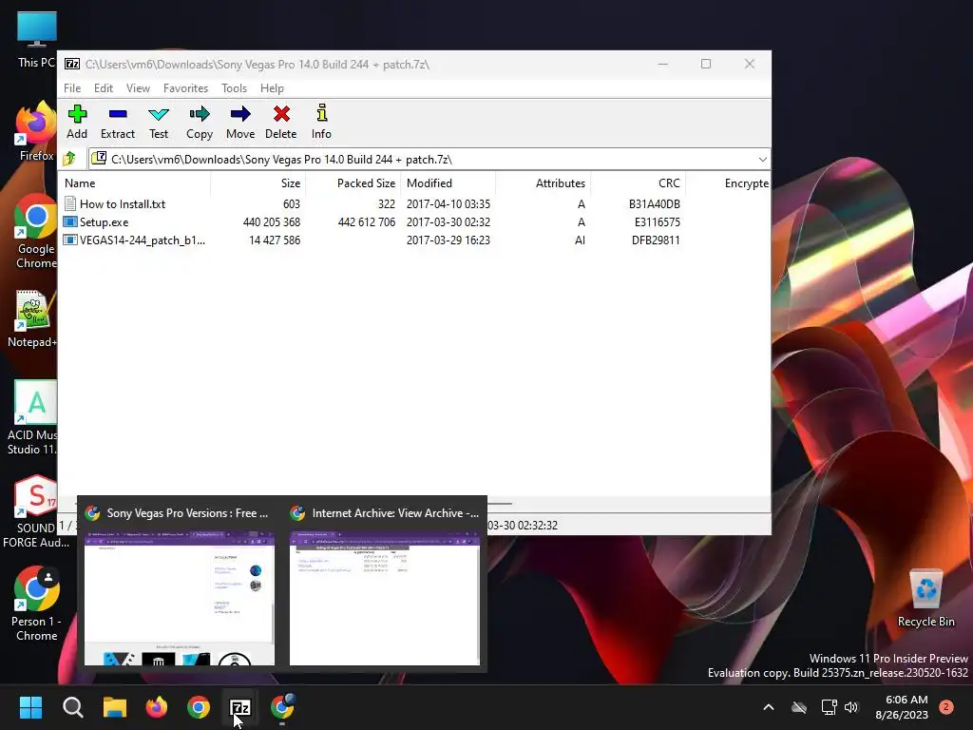Click CRC value DFB29811
The height and width of the screenshot is (730, 973).
click(656, 240)
